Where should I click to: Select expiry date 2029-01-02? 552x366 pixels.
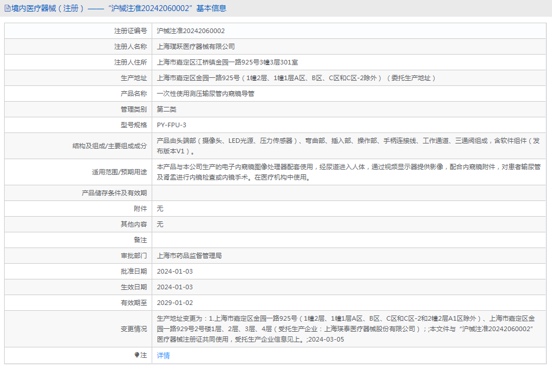[175, 303]
